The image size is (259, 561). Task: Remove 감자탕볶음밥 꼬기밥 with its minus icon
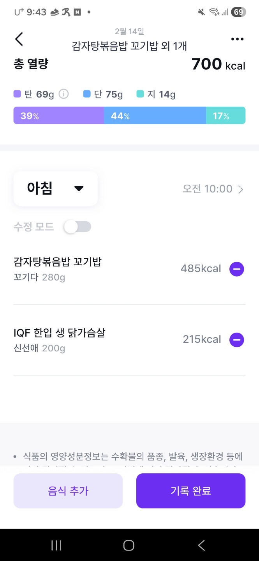tap(237, 269)
